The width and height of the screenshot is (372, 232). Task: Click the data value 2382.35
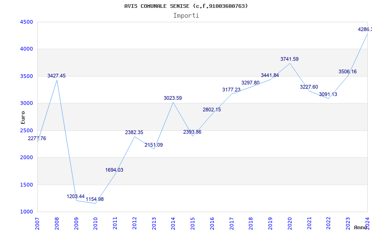134,133
